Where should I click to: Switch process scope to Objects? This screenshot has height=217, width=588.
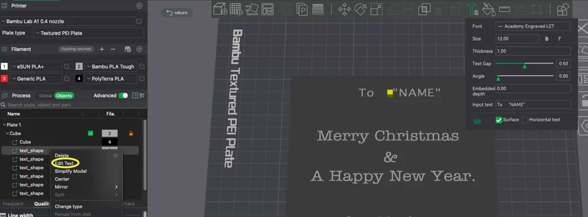tap(64, 96)
